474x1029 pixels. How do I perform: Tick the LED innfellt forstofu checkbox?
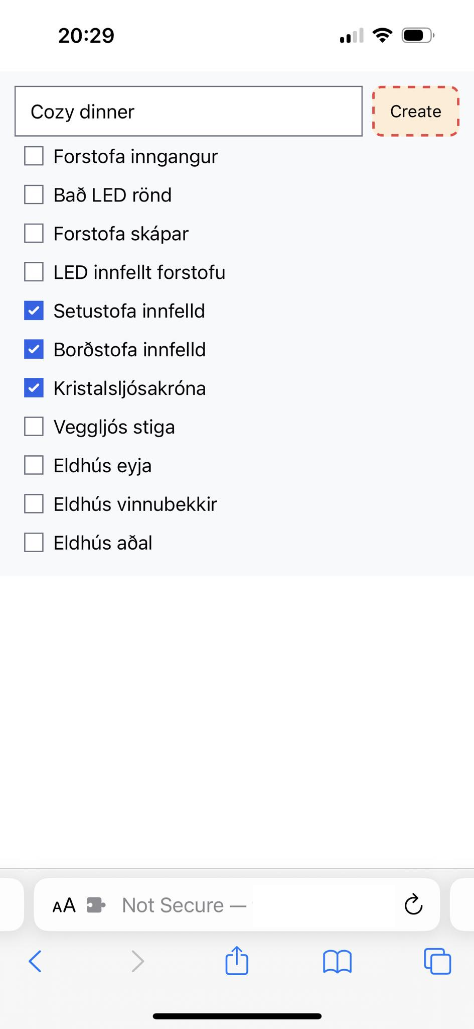click(34, 272)
